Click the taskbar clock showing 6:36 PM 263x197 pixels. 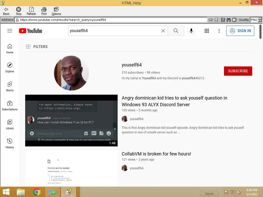(x=252, y=192)
